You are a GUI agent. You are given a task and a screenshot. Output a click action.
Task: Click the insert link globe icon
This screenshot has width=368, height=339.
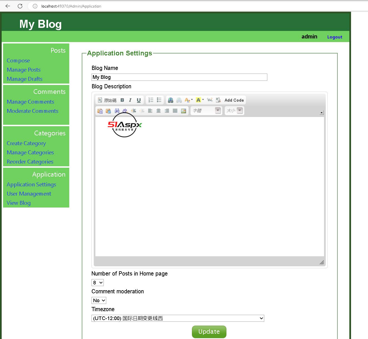(x=171, y=100)
